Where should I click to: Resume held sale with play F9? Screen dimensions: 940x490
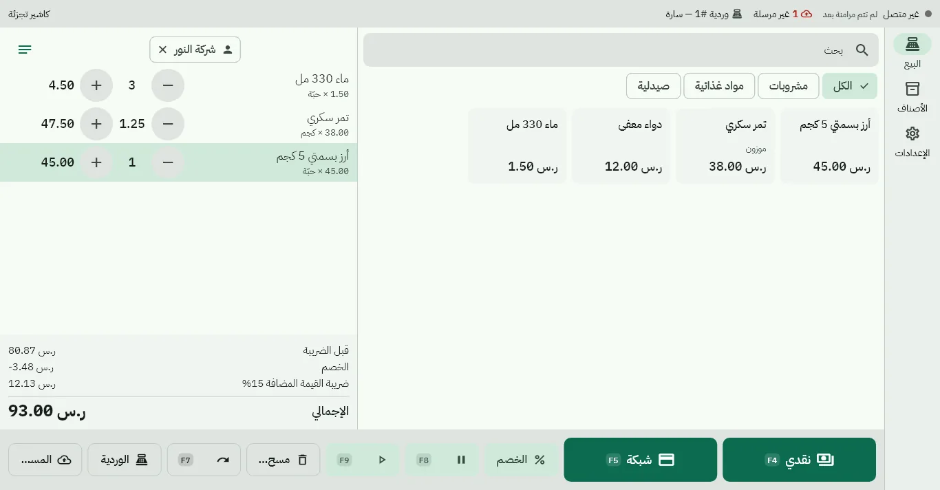point(363,460)
